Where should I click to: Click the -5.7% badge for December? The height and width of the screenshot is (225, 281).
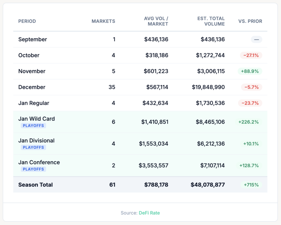(x=252, y=87)
